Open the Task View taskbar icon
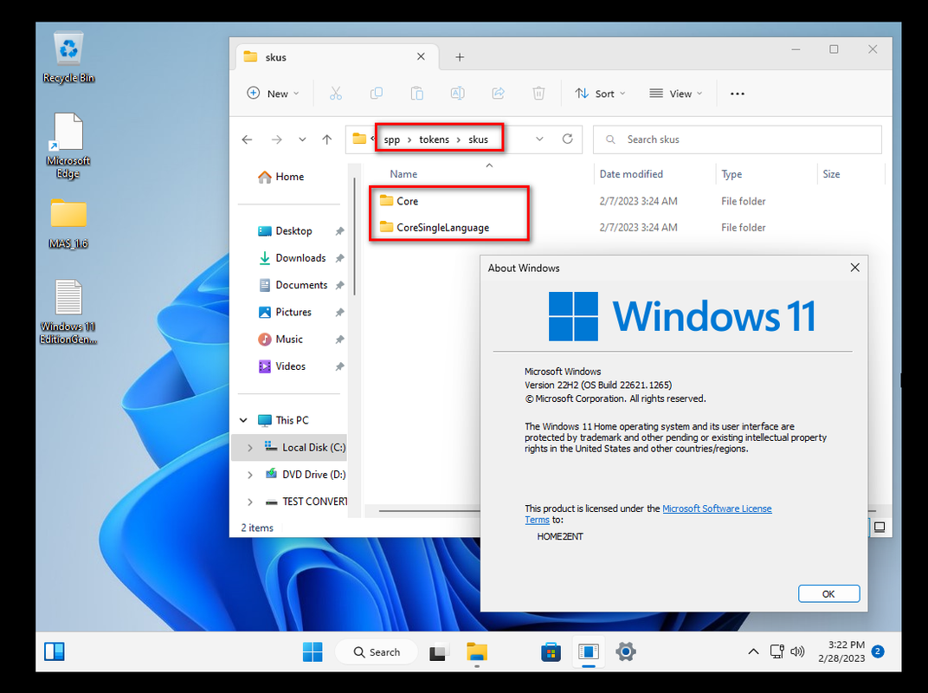Screen dimensions: 928x693 pyautogui.click(x=439, y=652)
